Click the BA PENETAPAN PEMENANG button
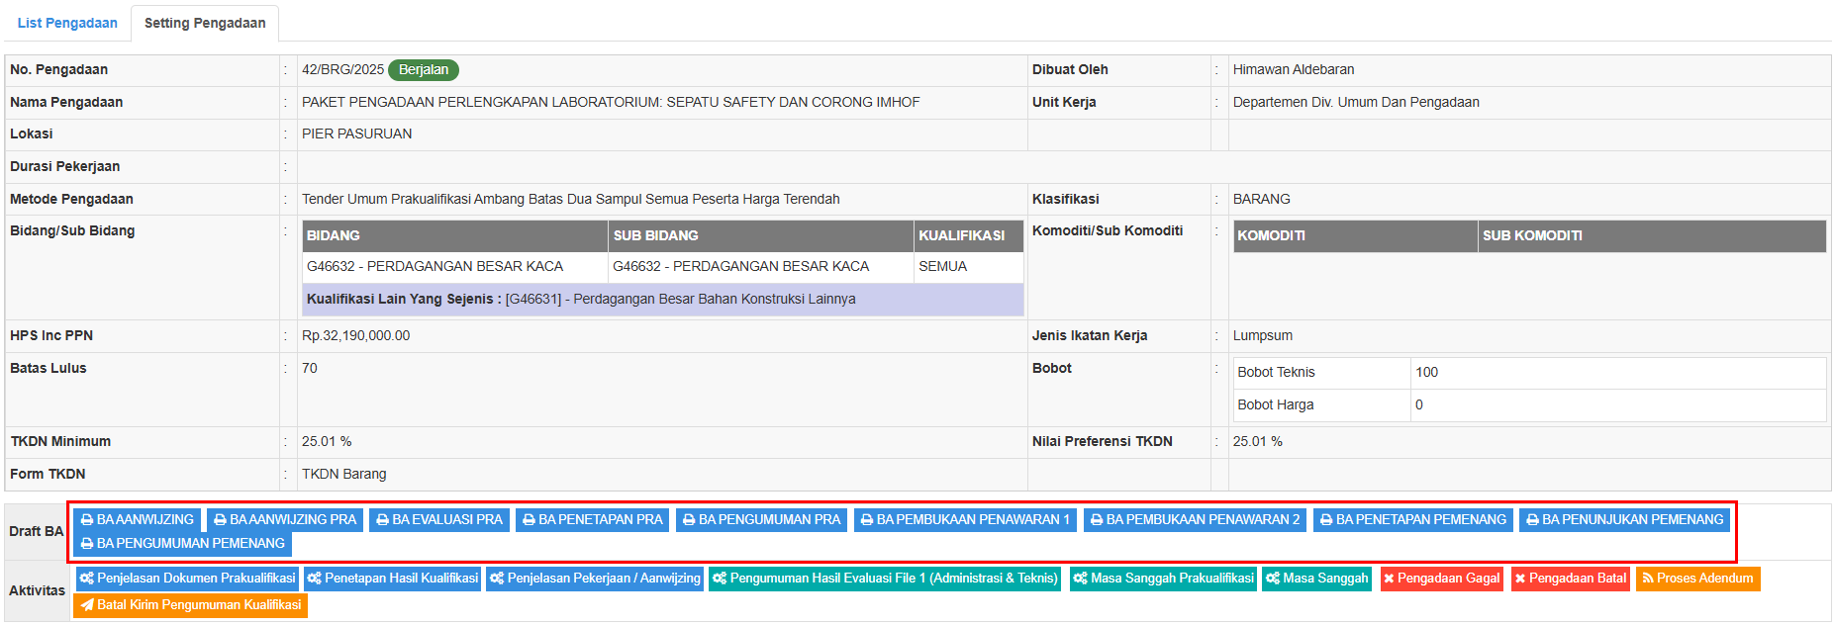1835x626 pixels. coord(1412,520)
